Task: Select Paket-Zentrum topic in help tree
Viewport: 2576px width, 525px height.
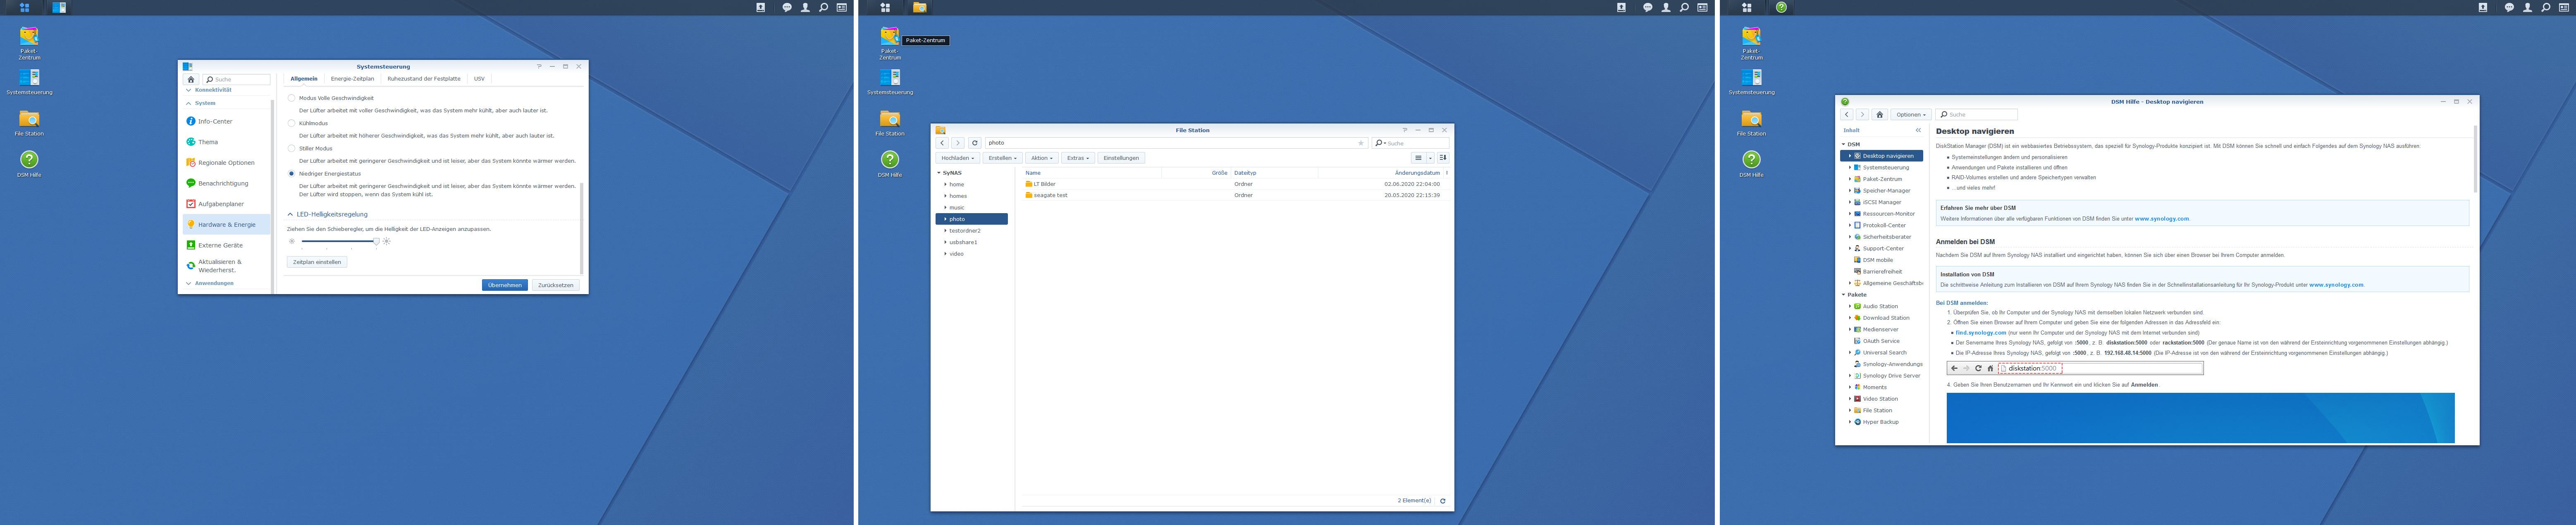Action: coord(1882,179)
